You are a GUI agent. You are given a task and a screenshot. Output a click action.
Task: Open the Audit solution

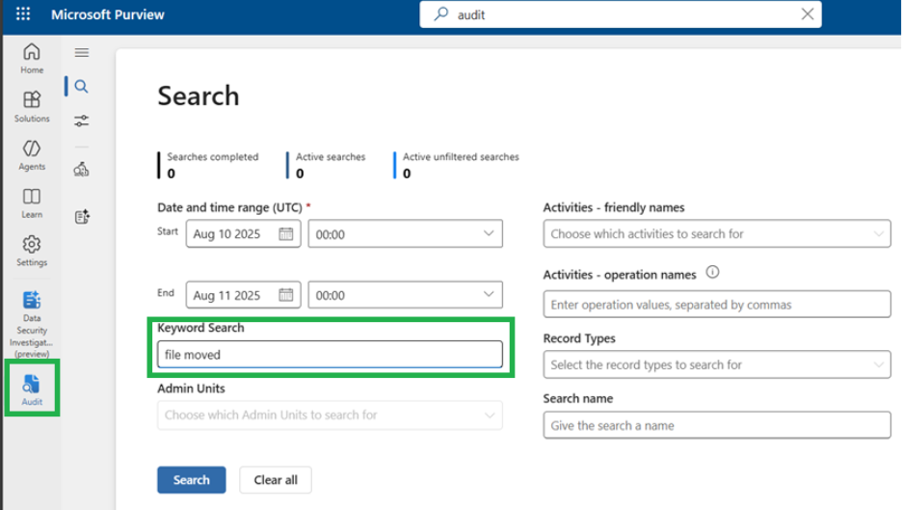pyautogui.click(x=32, y=389)
